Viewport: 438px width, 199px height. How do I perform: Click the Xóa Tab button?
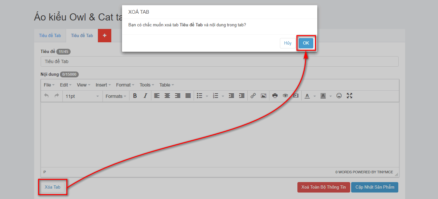click(52, 187)
